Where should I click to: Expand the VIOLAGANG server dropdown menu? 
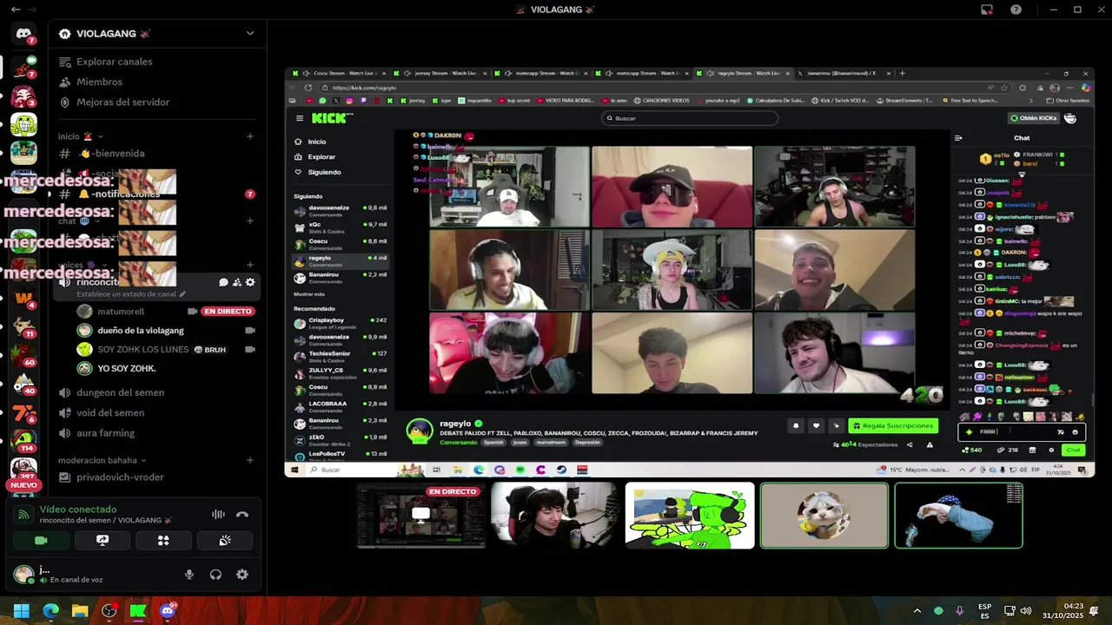pyautogui.click(x=250, y=33)
